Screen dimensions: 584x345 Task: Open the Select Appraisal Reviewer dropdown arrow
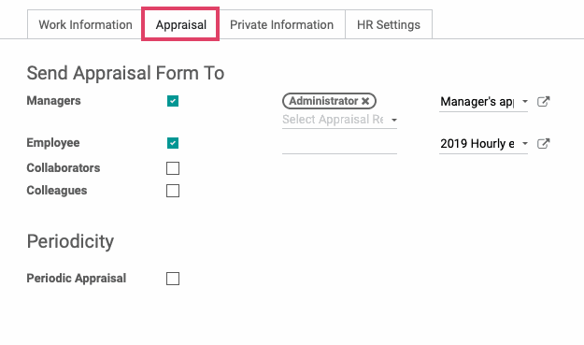tap(394, 120)
